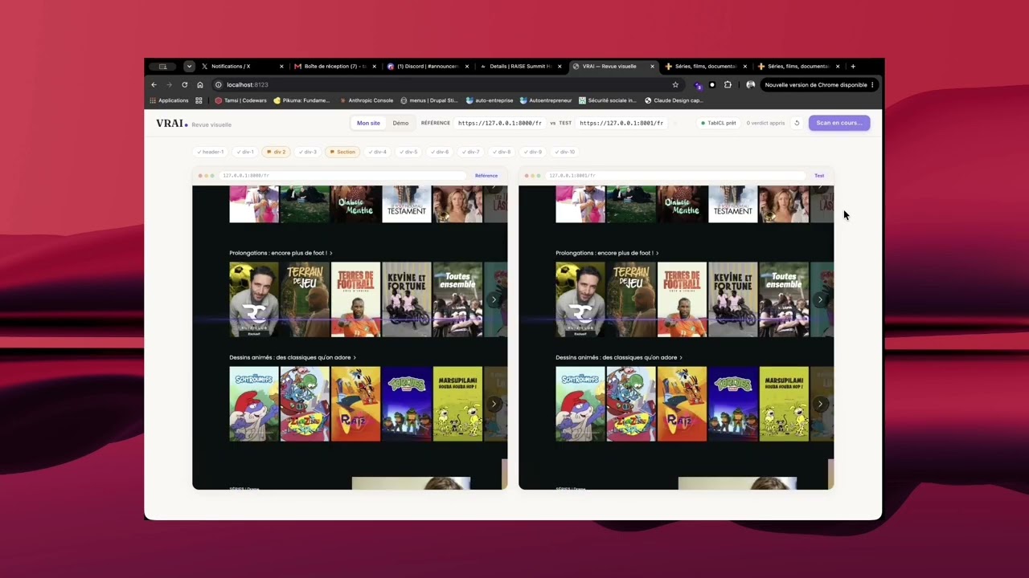
Task: Open the auto-entreprise bookmark
Action: pyautogui.click(x=490, y=100)
